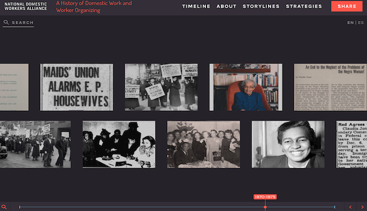Open the timeline zoom magnifier icon
The height and width of the screenshot is (211, 367).
(4, 207)
